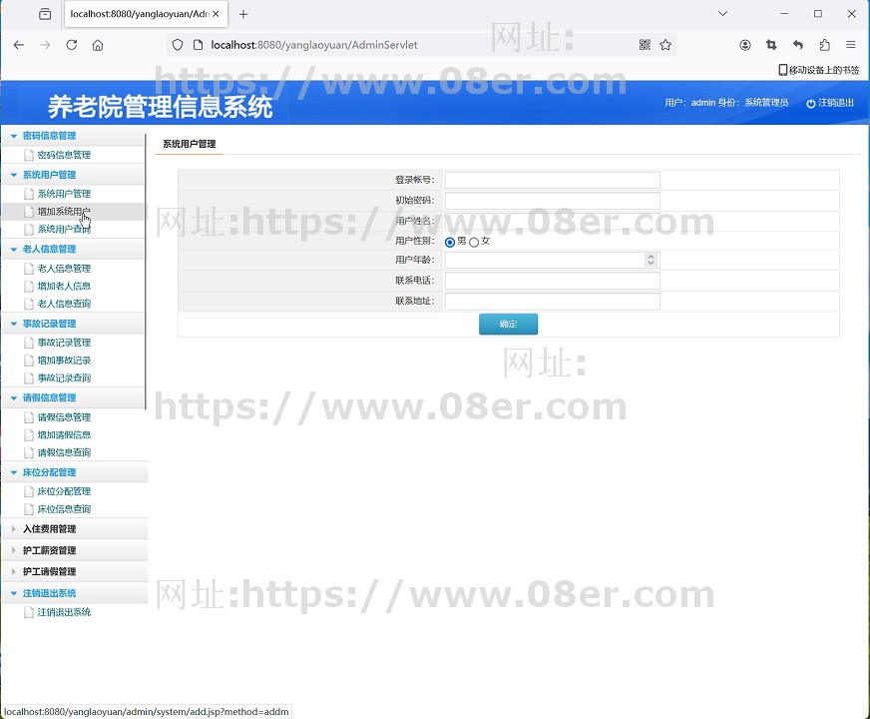
Task: Open 系统用户查询 in the sidebar
Action: coord(64,230)
